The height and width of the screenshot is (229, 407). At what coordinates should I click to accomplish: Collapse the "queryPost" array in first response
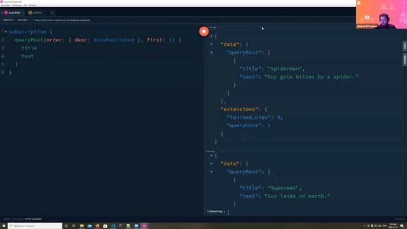(x=212, y=52)
